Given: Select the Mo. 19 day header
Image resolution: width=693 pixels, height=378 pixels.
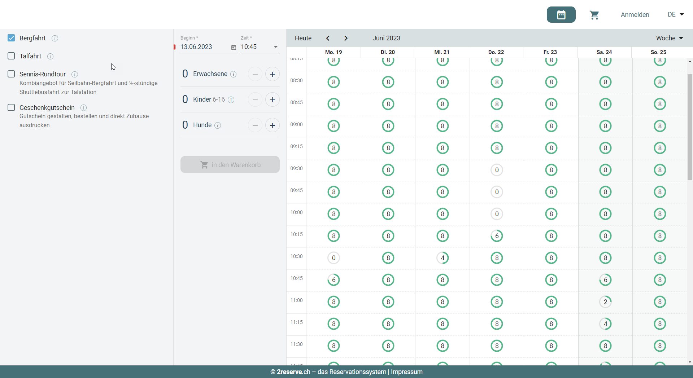Looking at the screenshot, I should pos(334,52).
